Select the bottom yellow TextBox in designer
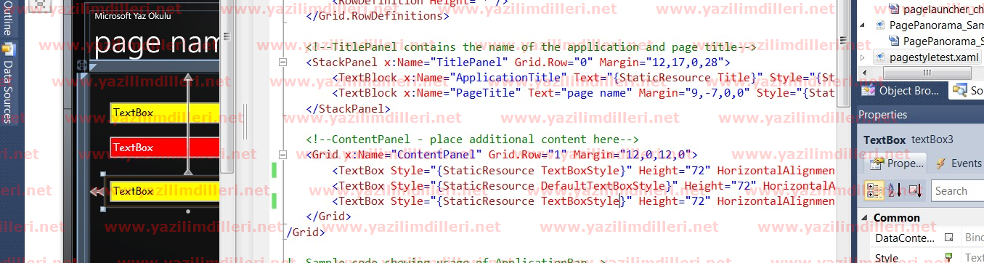Screen dimensions: 984x263 pyautogui.click(x=165, y=191)
